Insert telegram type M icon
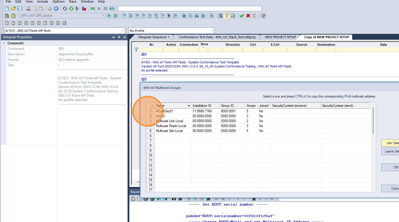The image size is (399, 222). click(x=130, y=16)
